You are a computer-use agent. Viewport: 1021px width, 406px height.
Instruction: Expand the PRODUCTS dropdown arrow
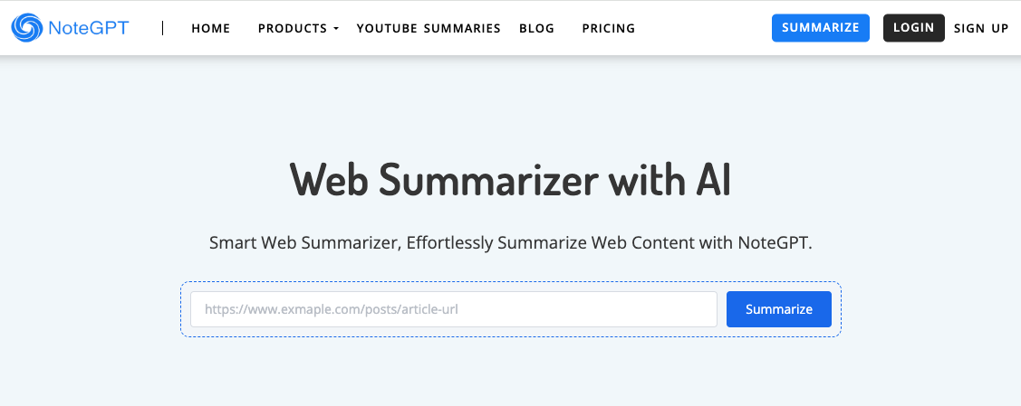click(x=336, y=29)
